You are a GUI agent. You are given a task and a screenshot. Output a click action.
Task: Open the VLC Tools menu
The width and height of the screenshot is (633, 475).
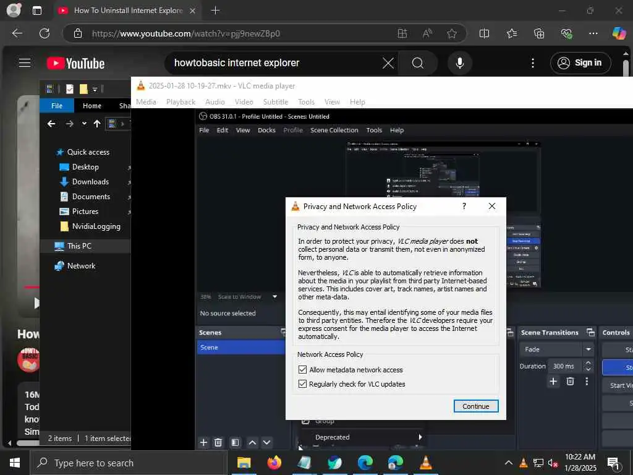306,102
